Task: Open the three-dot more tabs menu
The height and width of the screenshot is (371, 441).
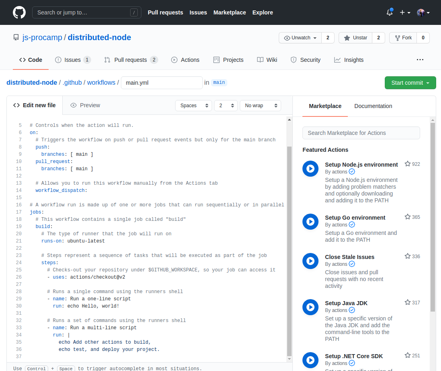Action: 420,59
